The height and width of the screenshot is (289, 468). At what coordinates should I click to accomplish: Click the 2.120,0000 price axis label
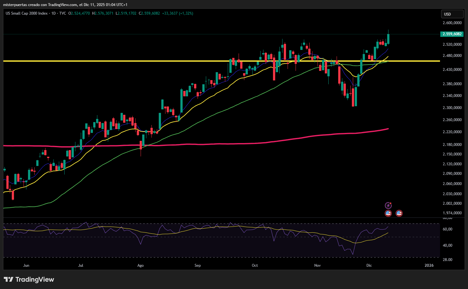coord(452,164)
